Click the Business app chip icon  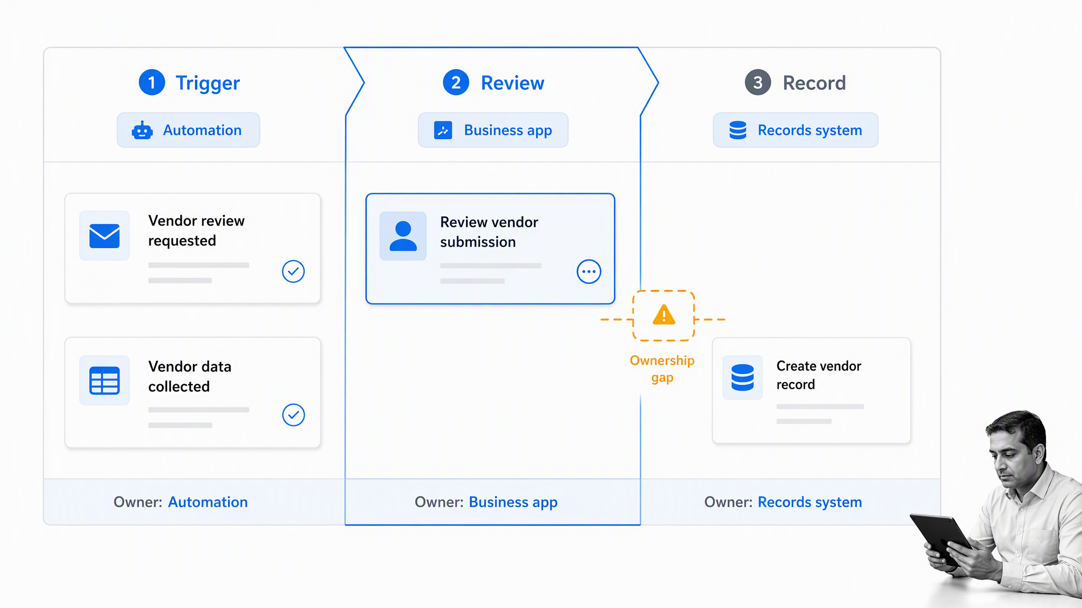click(443, 130)
